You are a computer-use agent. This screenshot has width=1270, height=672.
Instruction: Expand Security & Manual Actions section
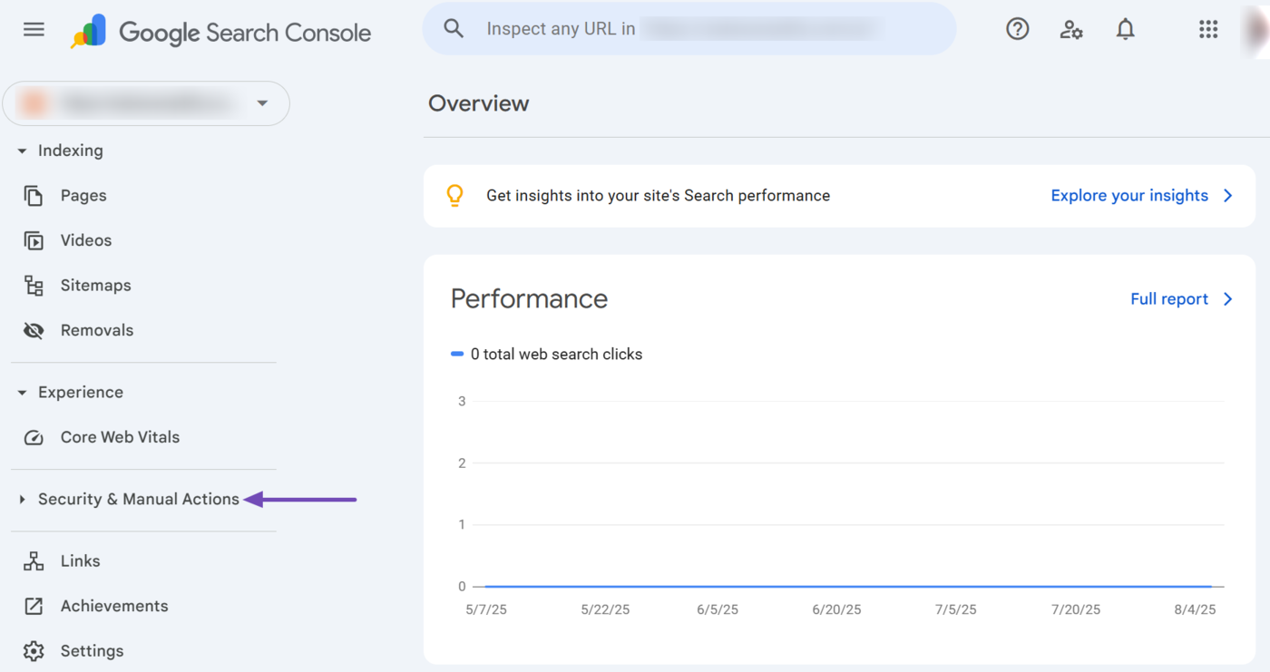point(22,500)
